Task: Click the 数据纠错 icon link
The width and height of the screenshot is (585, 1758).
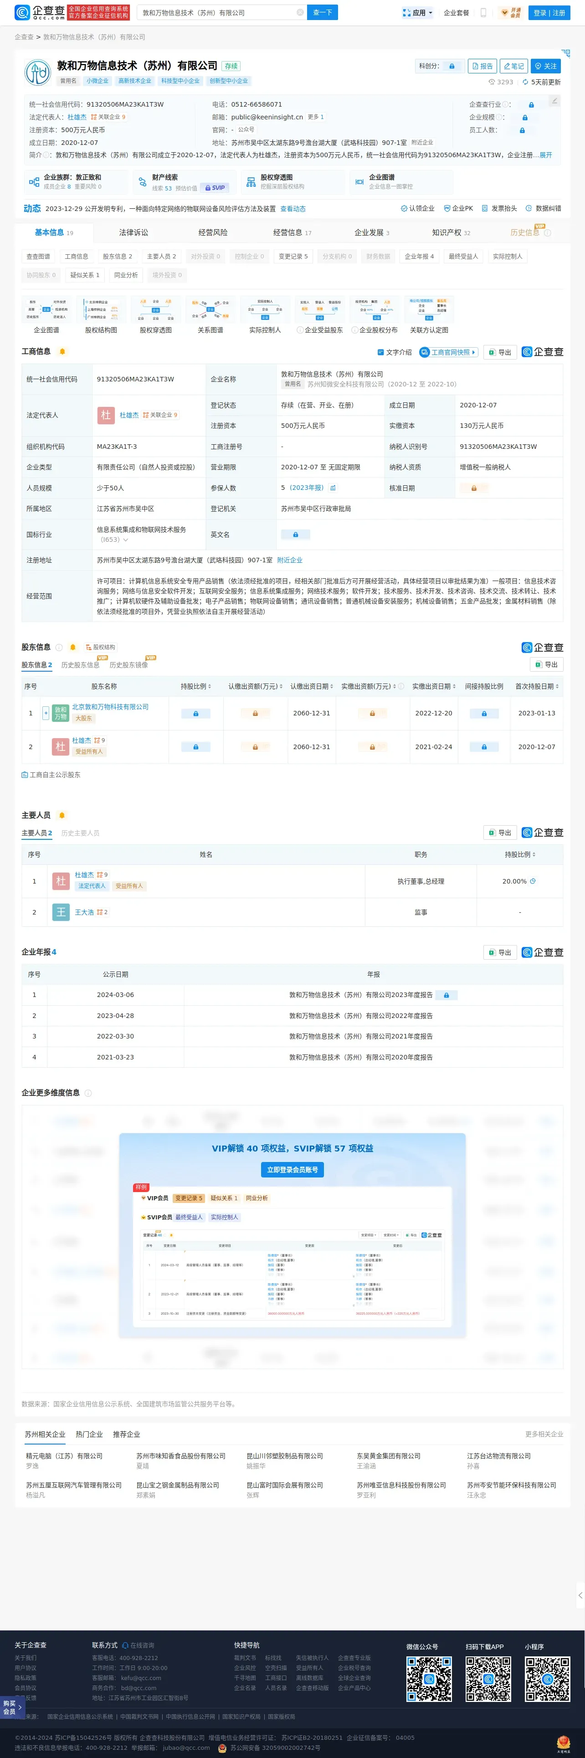Action: (x=544, y=208)
